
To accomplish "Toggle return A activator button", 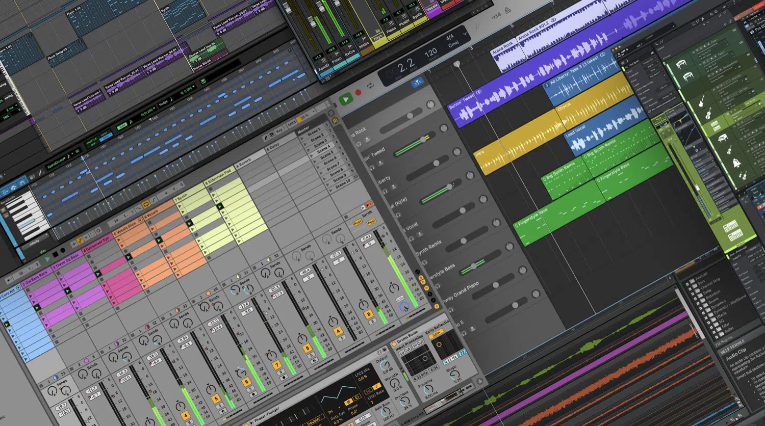I will point(338,331).
